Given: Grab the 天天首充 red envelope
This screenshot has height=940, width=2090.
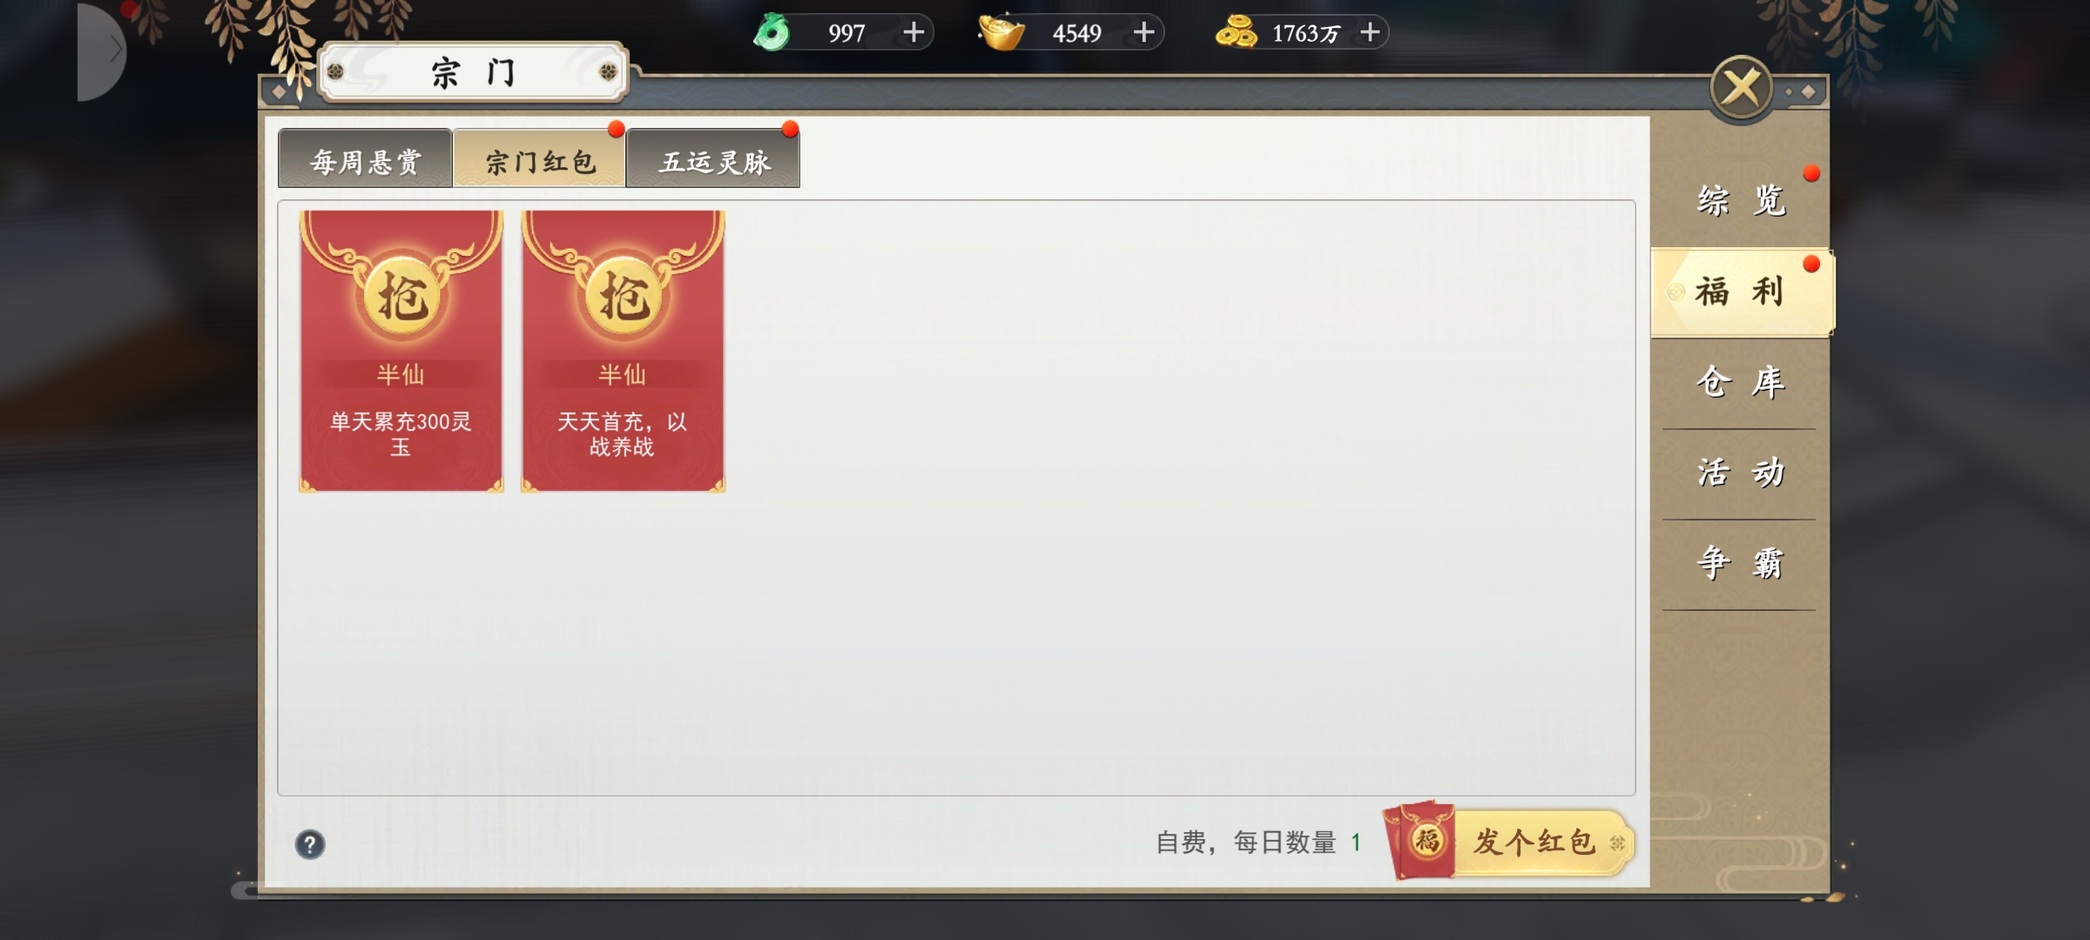Looking at the screenshot, I should 623,352.
